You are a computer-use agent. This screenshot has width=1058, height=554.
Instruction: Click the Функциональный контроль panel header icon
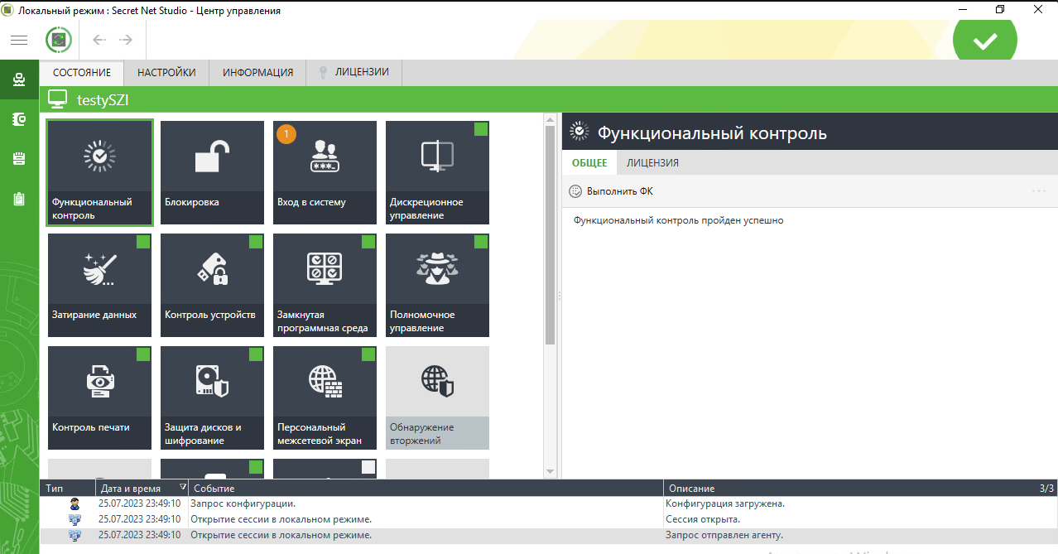tap(580, 132)
